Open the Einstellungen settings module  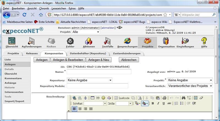coord(185,43)
